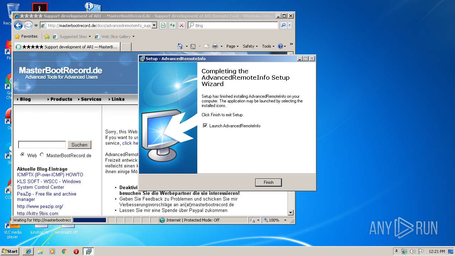Select the Web radio button
This screenshot has width=455, height=256.
coord(23,155)
